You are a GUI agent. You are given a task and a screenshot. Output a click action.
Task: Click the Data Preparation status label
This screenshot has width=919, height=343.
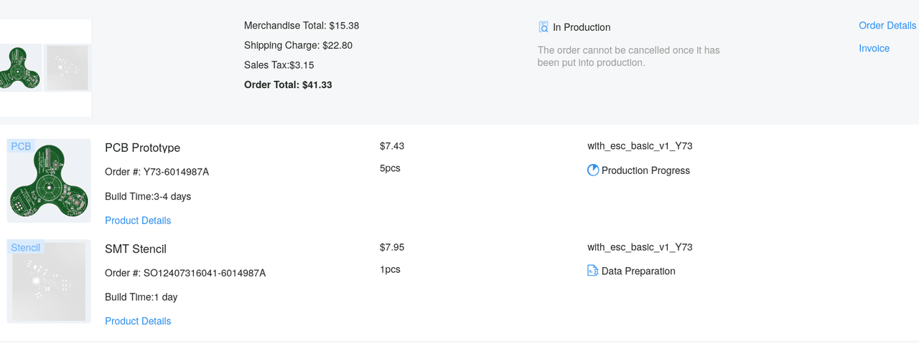[638, 271]
